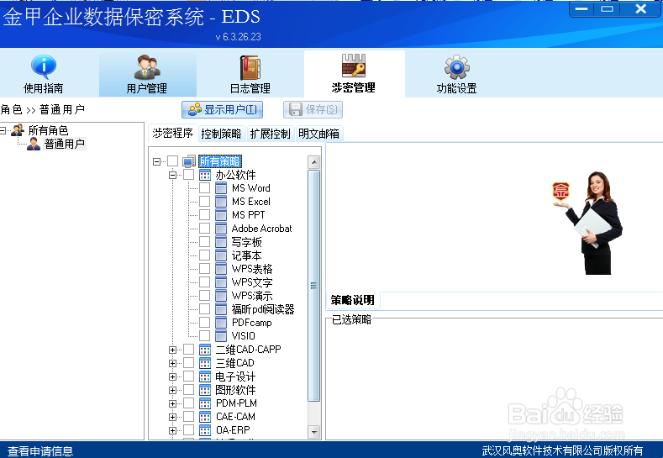
Task: Enable the MS Excel checkbox
Action: (205, 202)
